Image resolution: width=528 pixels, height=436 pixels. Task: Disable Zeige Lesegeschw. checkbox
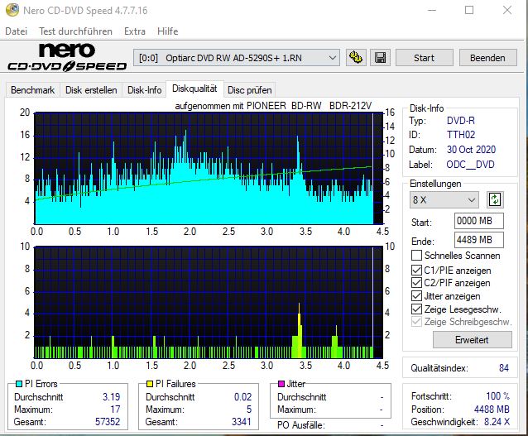coord(416,309)
